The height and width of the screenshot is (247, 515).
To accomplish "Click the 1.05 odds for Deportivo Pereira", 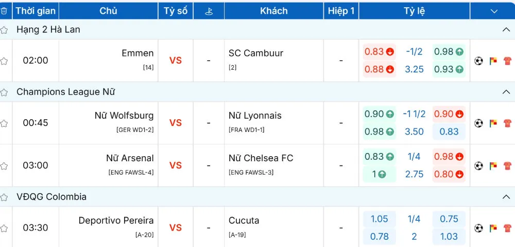I will (x=380, y=219).
